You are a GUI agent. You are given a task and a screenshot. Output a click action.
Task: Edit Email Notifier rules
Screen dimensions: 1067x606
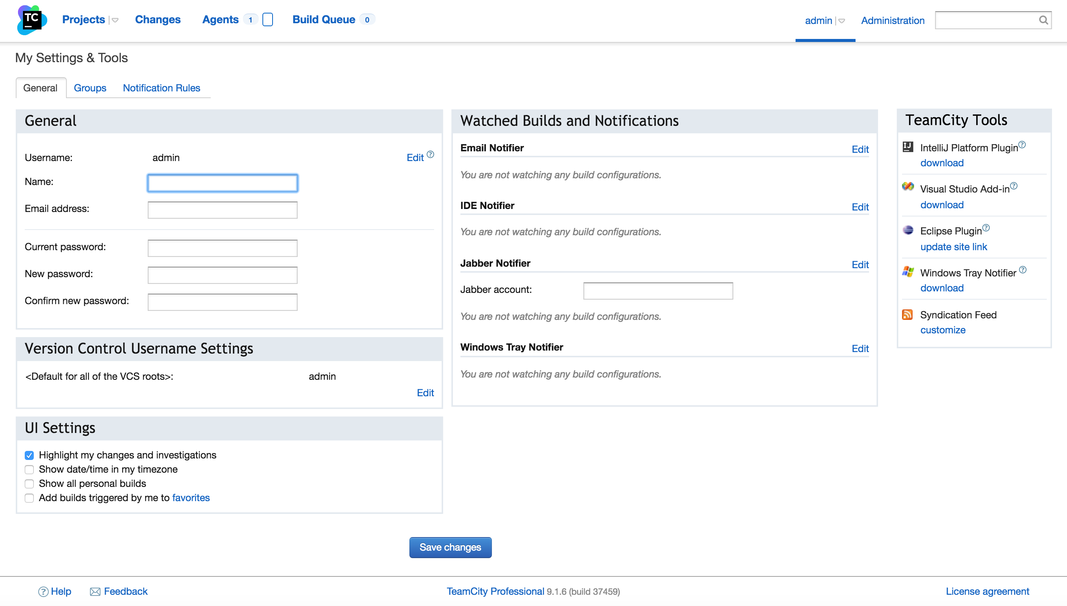[x=860, y=149]
